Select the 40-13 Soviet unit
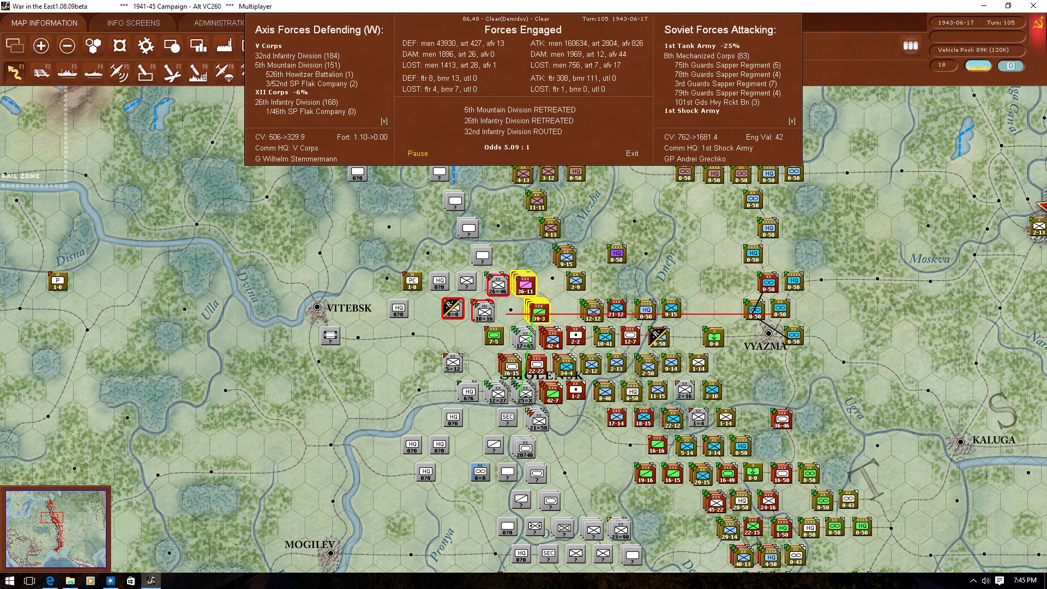Viewport: 1047px width, 589px height. point(742,557)
